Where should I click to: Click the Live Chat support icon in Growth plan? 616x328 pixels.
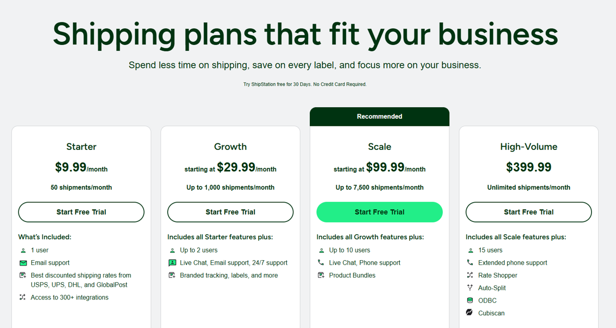click(172, 263)
